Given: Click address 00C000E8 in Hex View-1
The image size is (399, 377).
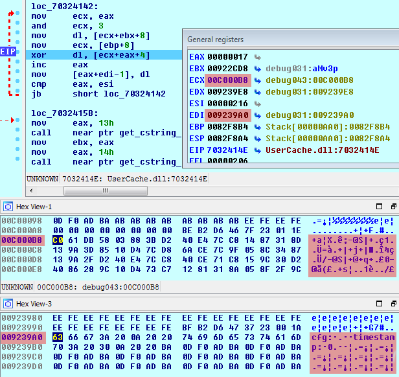Looking at the screenshot, I should tap(22, 269).
